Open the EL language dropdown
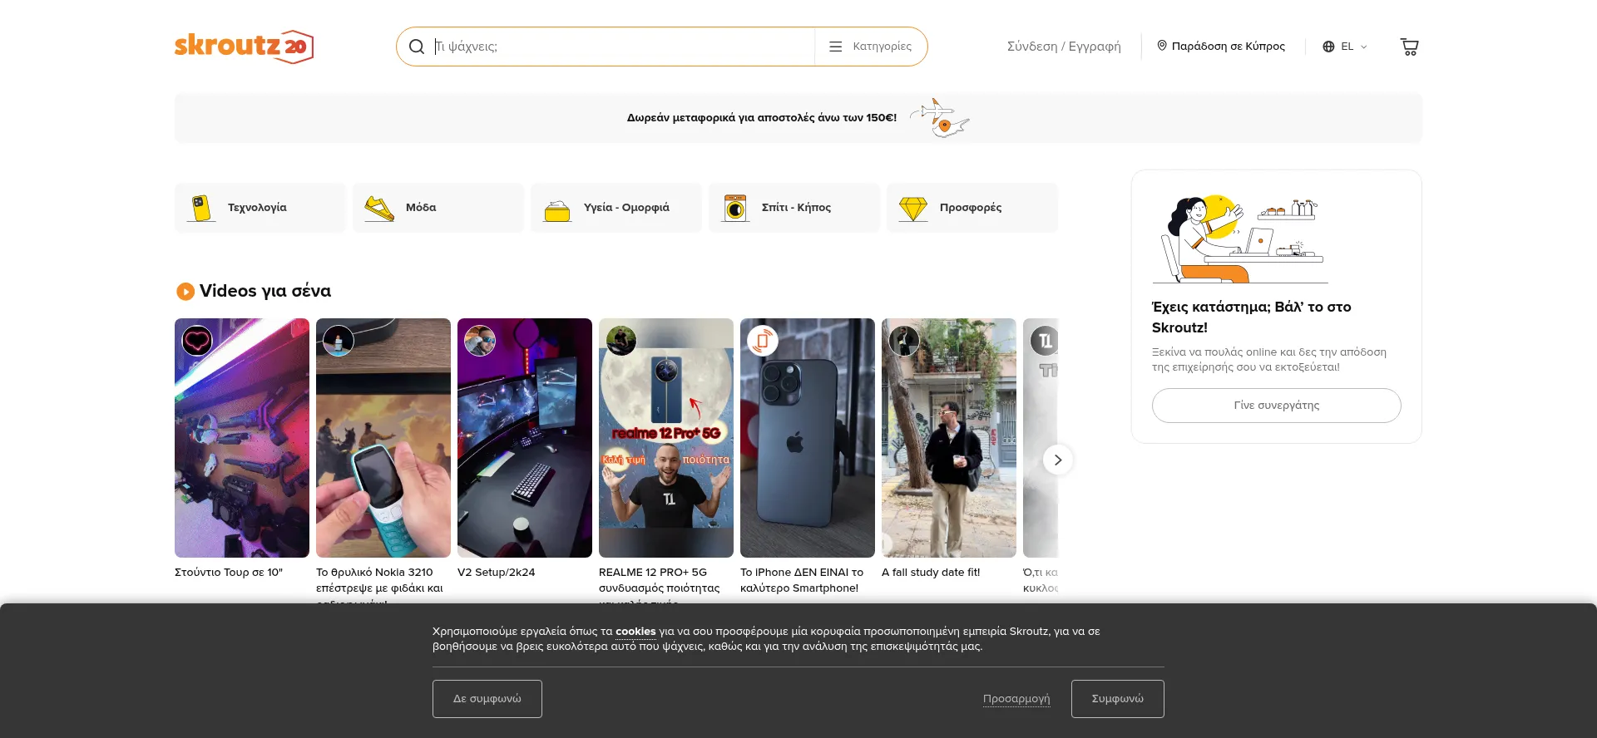This screenshot has width=1597, height=738. pyautogui.click(x=1345, y=47)
